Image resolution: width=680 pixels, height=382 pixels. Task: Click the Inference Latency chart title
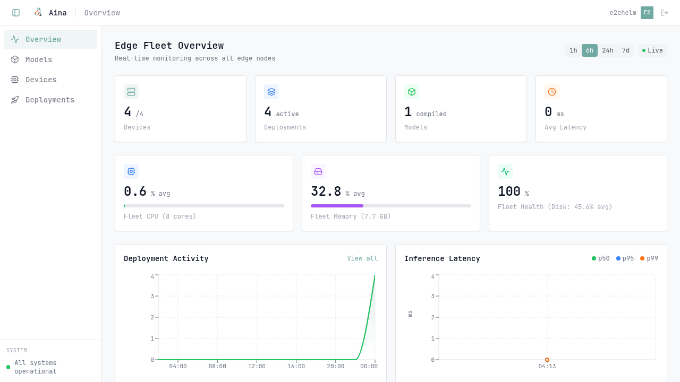tap(442, 258)
